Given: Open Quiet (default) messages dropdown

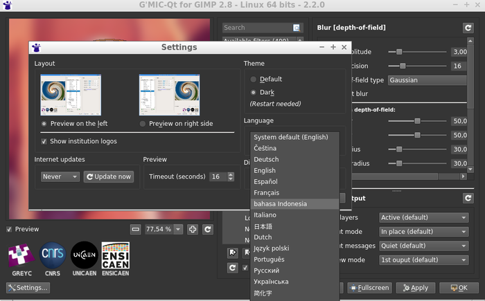Looking at the screenshot, I should coord(424,246).
